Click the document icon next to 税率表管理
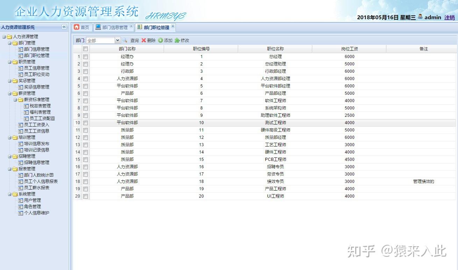The width and height of the screenshot is (458, 270). coord(26,106)
